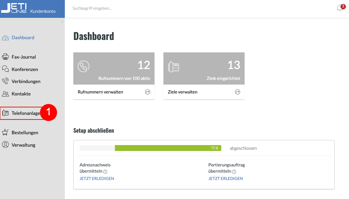The image size is (349, 199).
Task: Open Telefonanlage in the sidebar menu
Action: point(26,113)
